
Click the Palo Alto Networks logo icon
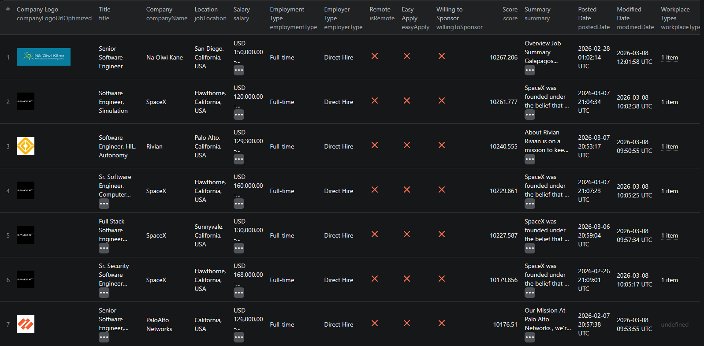click(26, 324)
